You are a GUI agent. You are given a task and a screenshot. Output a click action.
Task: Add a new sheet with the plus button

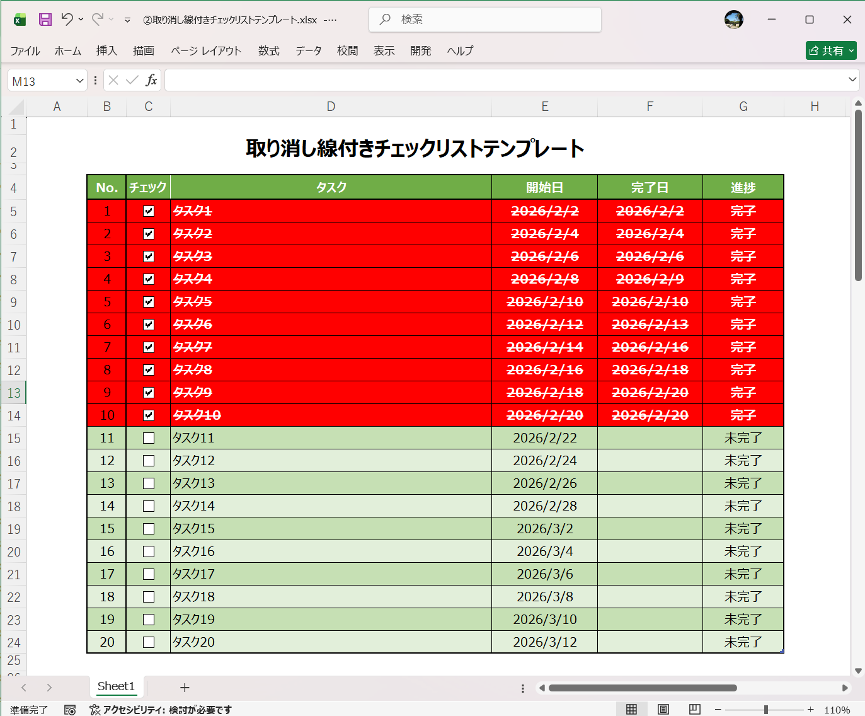click(x=185, y=687)
